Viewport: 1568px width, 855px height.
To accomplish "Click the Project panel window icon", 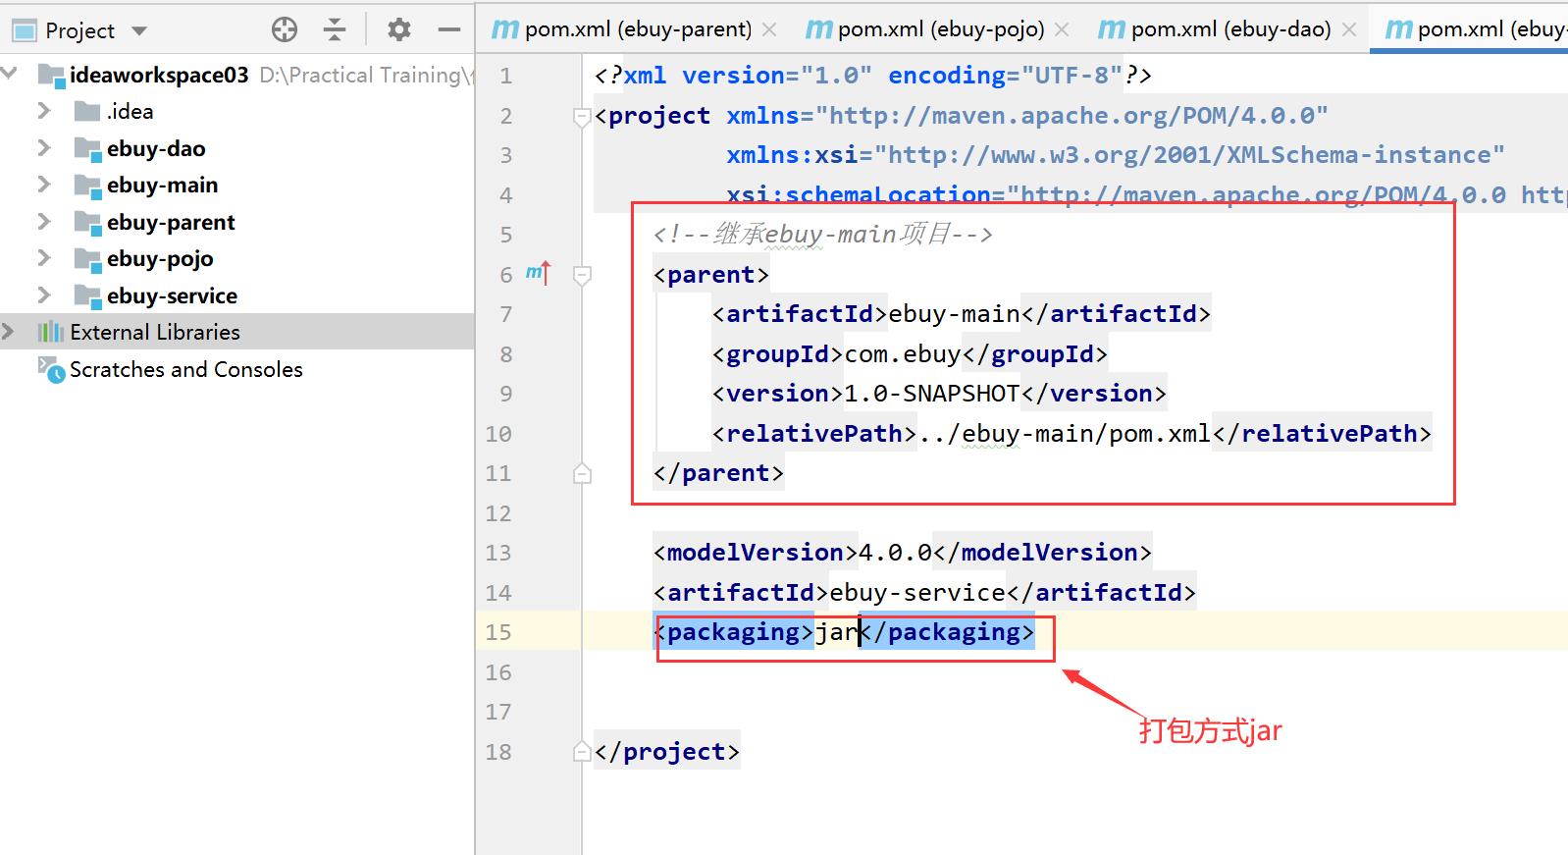I will point(24,30).
